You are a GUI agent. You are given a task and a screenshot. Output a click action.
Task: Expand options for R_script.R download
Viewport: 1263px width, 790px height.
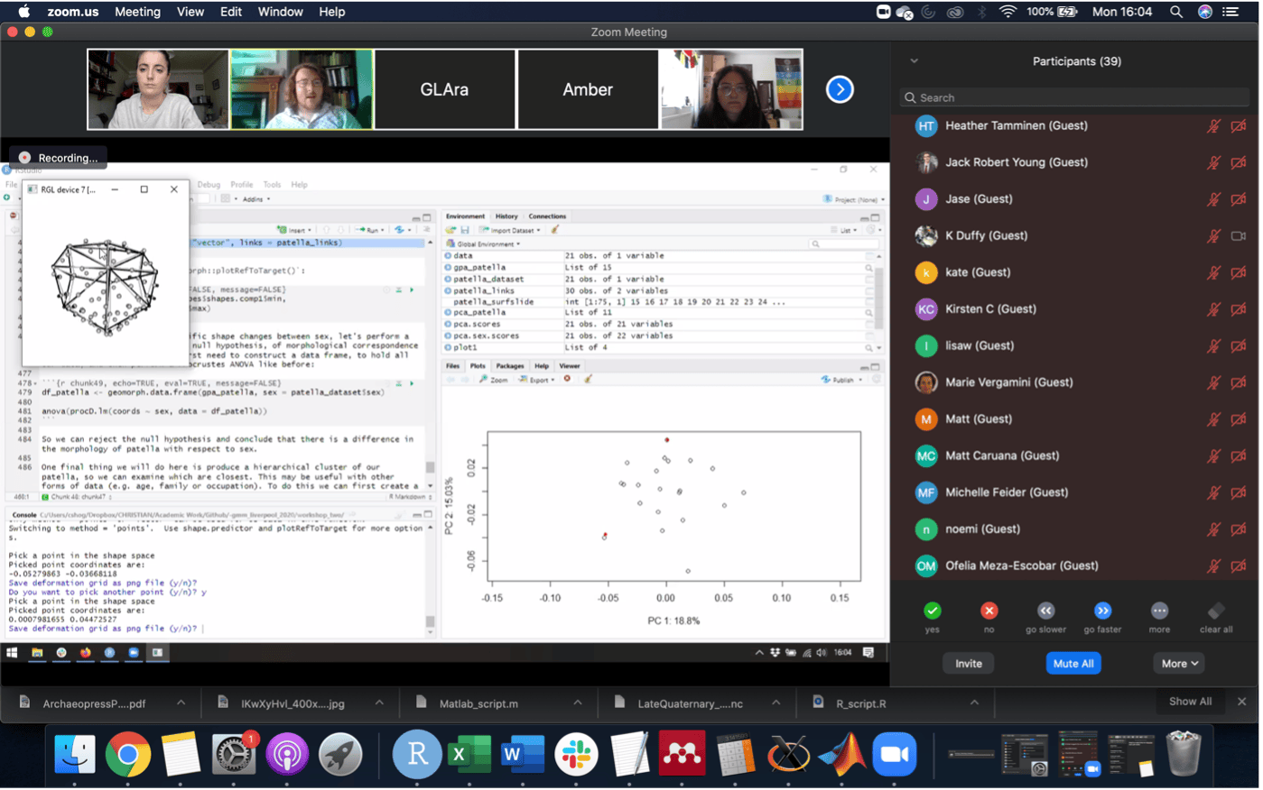coord(974,703)
